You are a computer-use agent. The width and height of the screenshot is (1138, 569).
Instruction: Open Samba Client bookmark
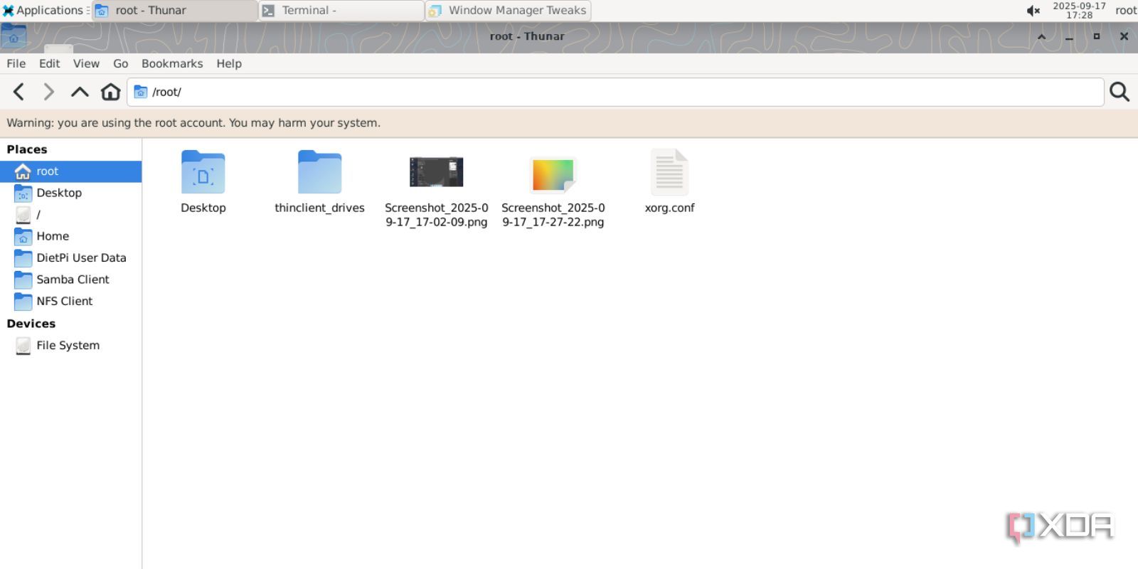point(70,280)
